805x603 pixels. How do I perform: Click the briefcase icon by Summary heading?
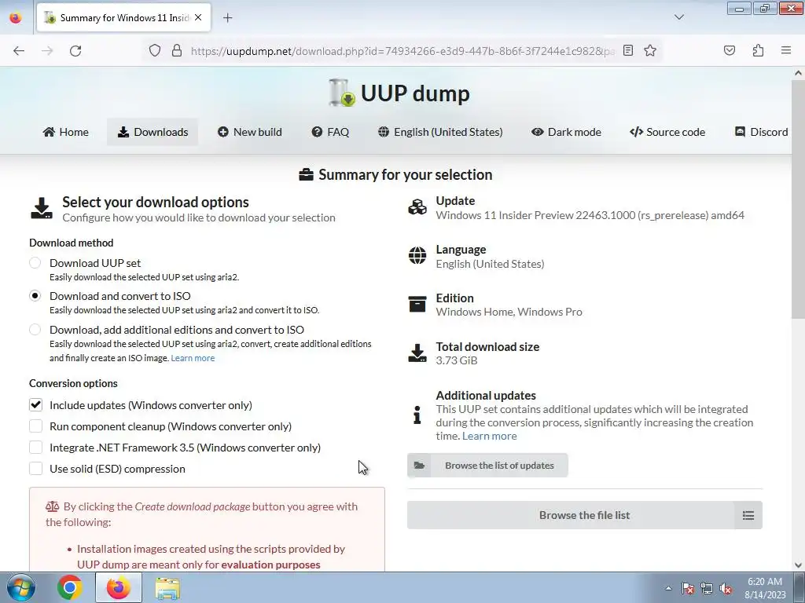pos(306,175)
